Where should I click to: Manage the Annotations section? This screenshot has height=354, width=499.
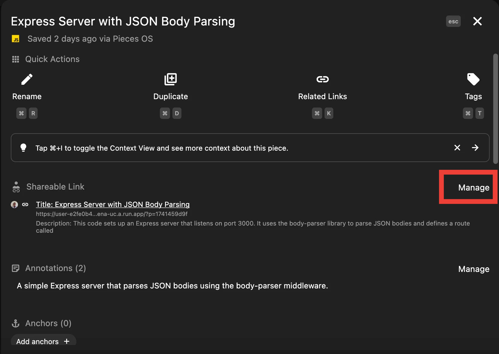pos(474,269)
